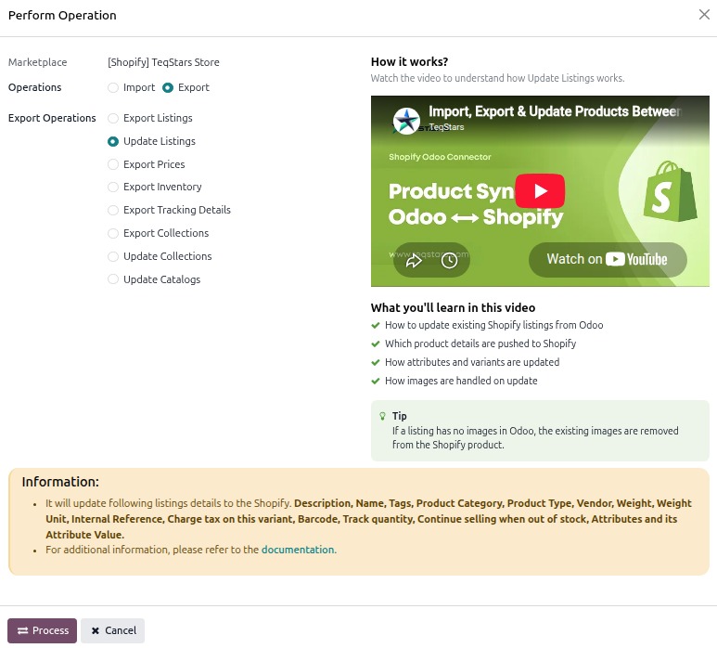Choose Export Inventory option
The image size is (717, 648).
113,187
